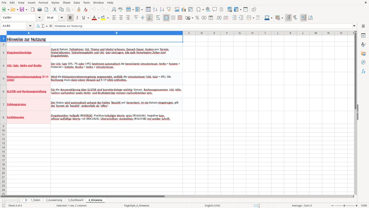Viewport: 369px width, 208px height.
Task: Open the borders dropdown arrow
Action: 253,18
